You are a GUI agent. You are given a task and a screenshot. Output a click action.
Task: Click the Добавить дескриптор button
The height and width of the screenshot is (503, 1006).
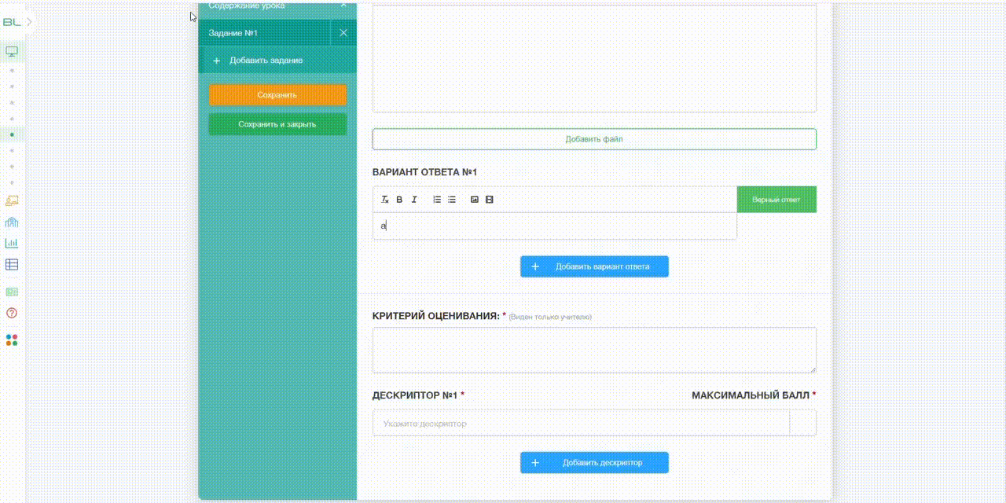[x=594, y=463]
